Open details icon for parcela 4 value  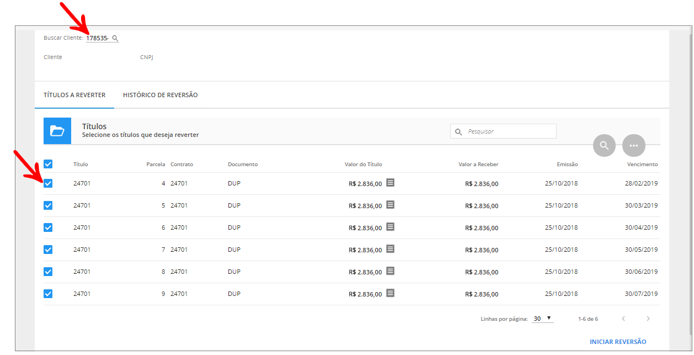(x=390, y=183)
